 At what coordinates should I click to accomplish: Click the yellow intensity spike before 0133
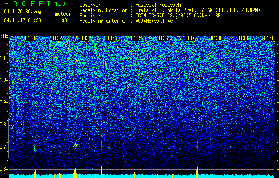(x=75, y=173)
